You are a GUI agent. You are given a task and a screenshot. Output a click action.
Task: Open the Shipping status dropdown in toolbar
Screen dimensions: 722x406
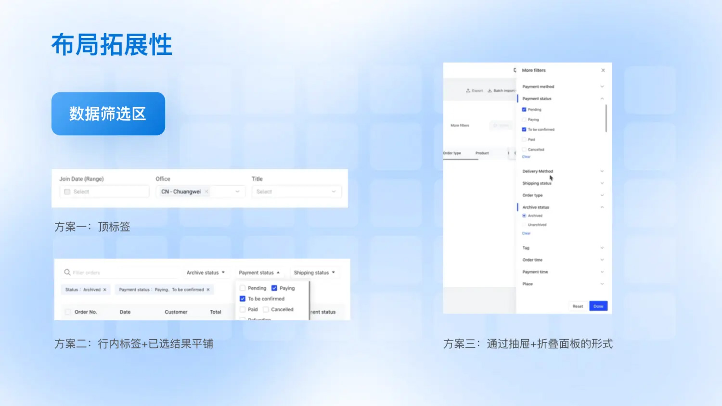pyautogui.click(x=315, y=273)
